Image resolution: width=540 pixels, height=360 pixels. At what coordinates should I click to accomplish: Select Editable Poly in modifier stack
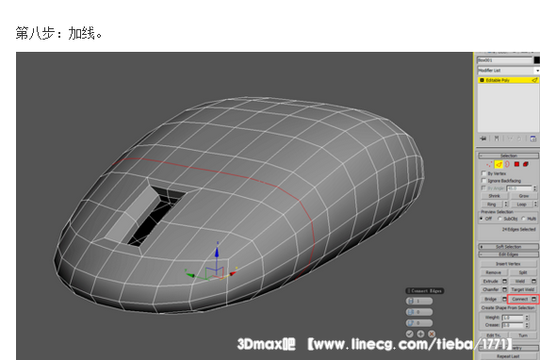point(509,80)
